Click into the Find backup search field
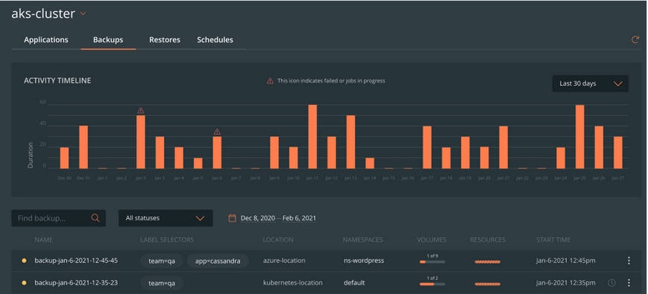The image size is (648, 294). [58, 218]
